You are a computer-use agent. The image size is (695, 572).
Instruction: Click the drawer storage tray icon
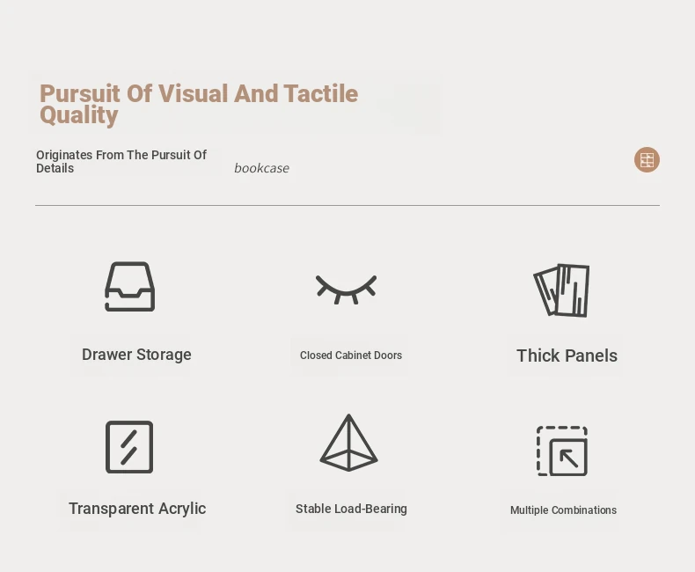[130, 287]
